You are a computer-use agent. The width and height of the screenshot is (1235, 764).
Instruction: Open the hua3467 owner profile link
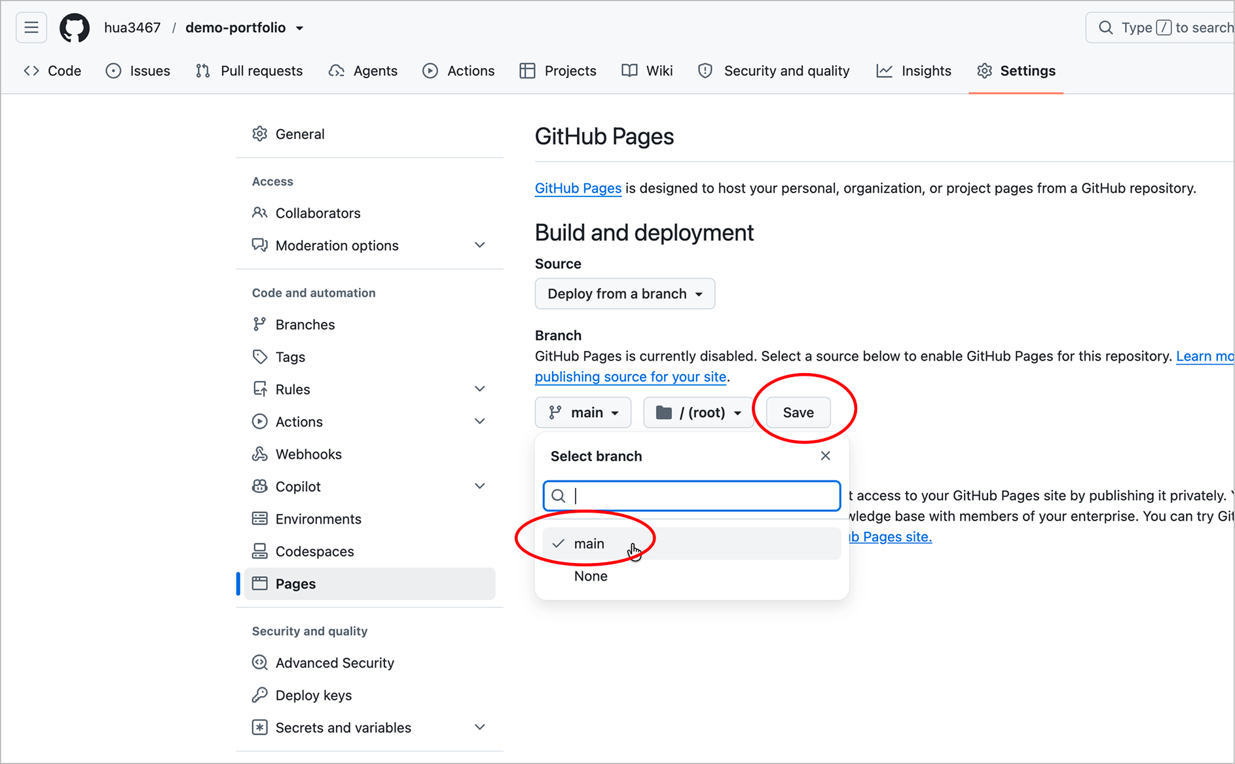pos(132,27)
